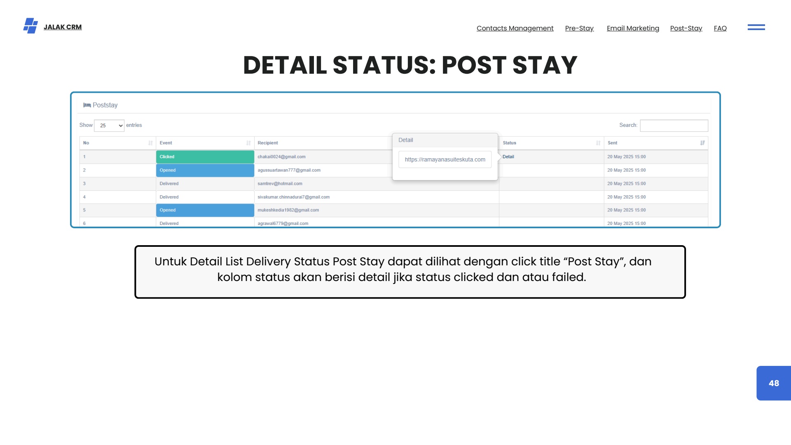791x445 pixels.
Task: Click the Poststay bed icon
Action: point(87,105)
